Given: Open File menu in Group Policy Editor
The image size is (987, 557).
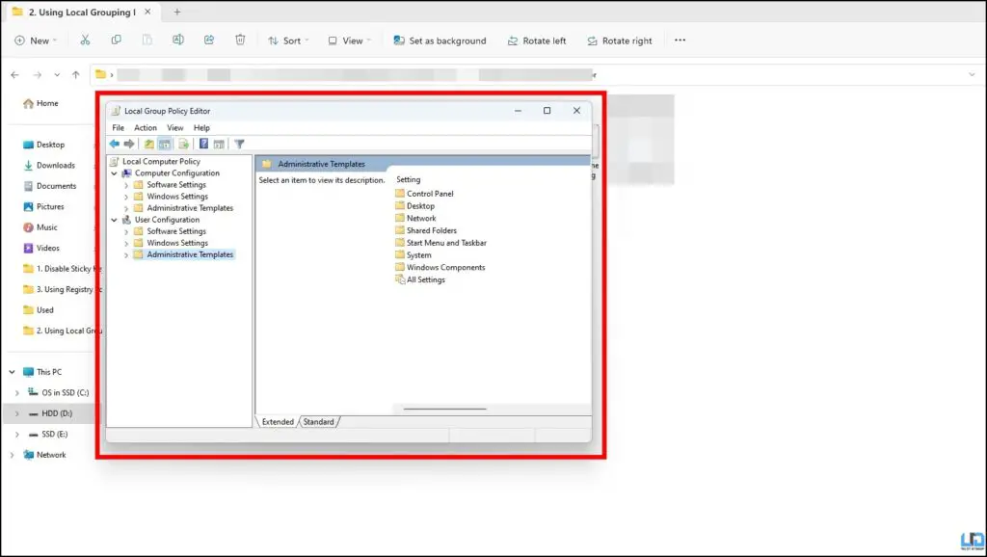Looking at the screenshot, I should [x=118, y=128].
